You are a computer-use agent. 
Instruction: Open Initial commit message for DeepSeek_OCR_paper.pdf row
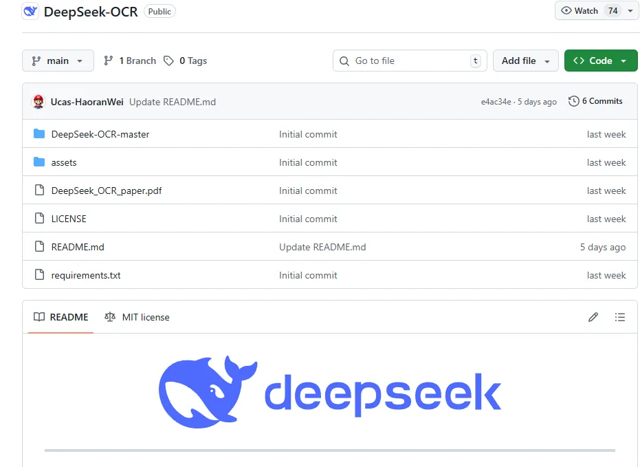pyautogui.click(x=308, y=191)
